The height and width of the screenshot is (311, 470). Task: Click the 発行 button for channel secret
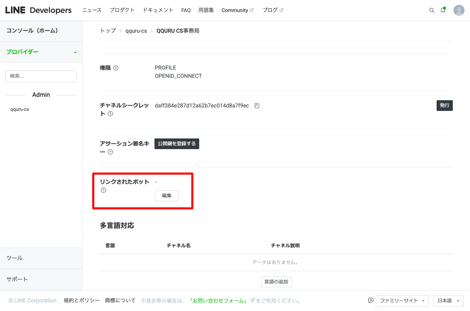[444, 105]
